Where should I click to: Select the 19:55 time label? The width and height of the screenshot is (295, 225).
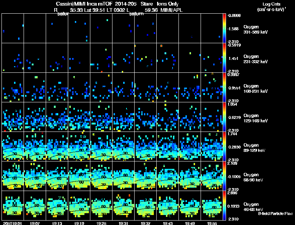212,223
